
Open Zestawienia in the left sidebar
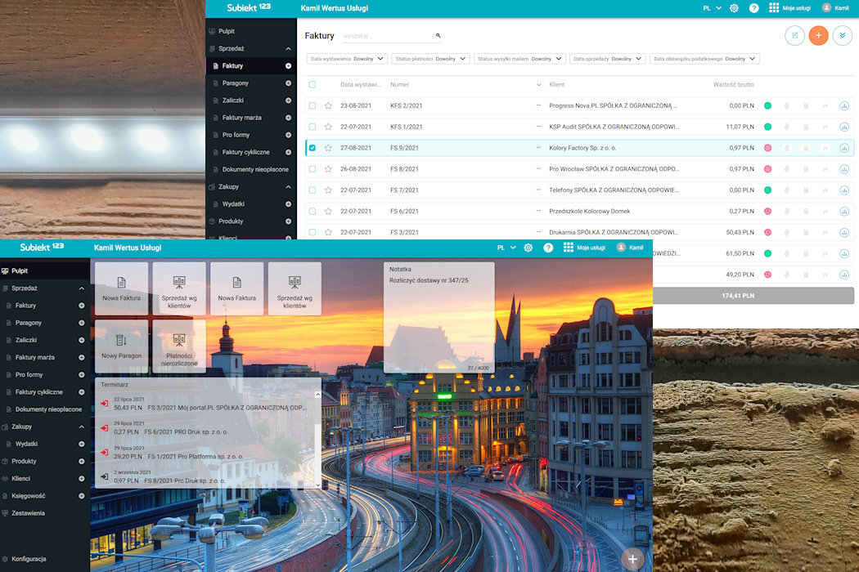(x=29, y=513)
